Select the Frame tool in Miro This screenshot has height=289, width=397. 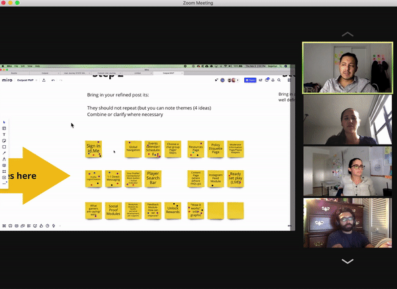coord(4,172)
